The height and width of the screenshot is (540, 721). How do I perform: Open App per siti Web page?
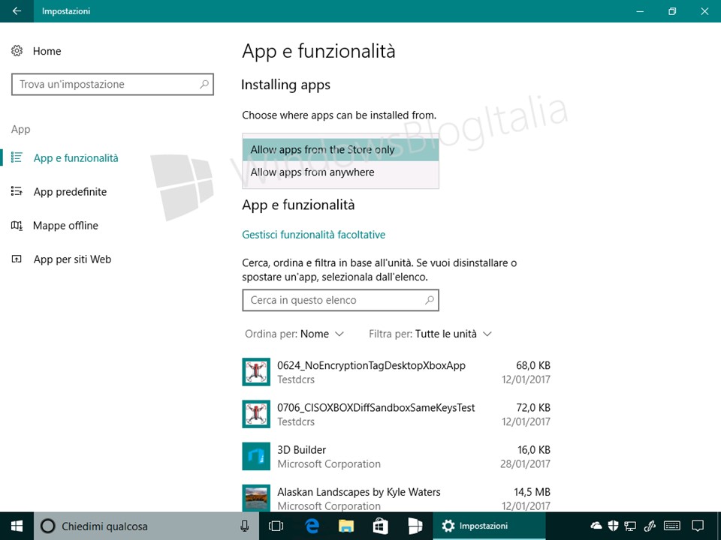tap(72, 259)
